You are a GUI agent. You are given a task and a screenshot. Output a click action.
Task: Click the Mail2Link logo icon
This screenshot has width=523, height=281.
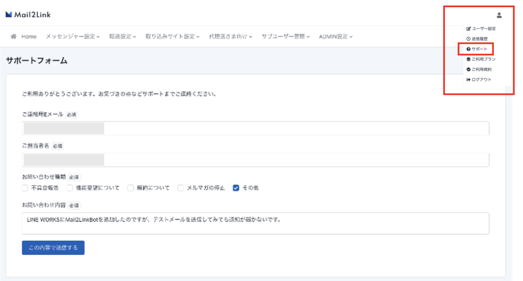[9, 15]
